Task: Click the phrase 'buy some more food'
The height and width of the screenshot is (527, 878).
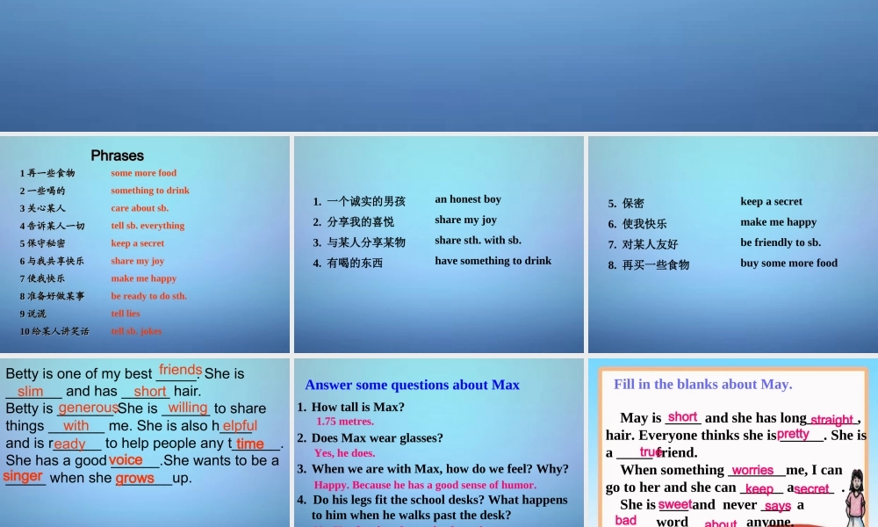Action: [x=788, y=263]
